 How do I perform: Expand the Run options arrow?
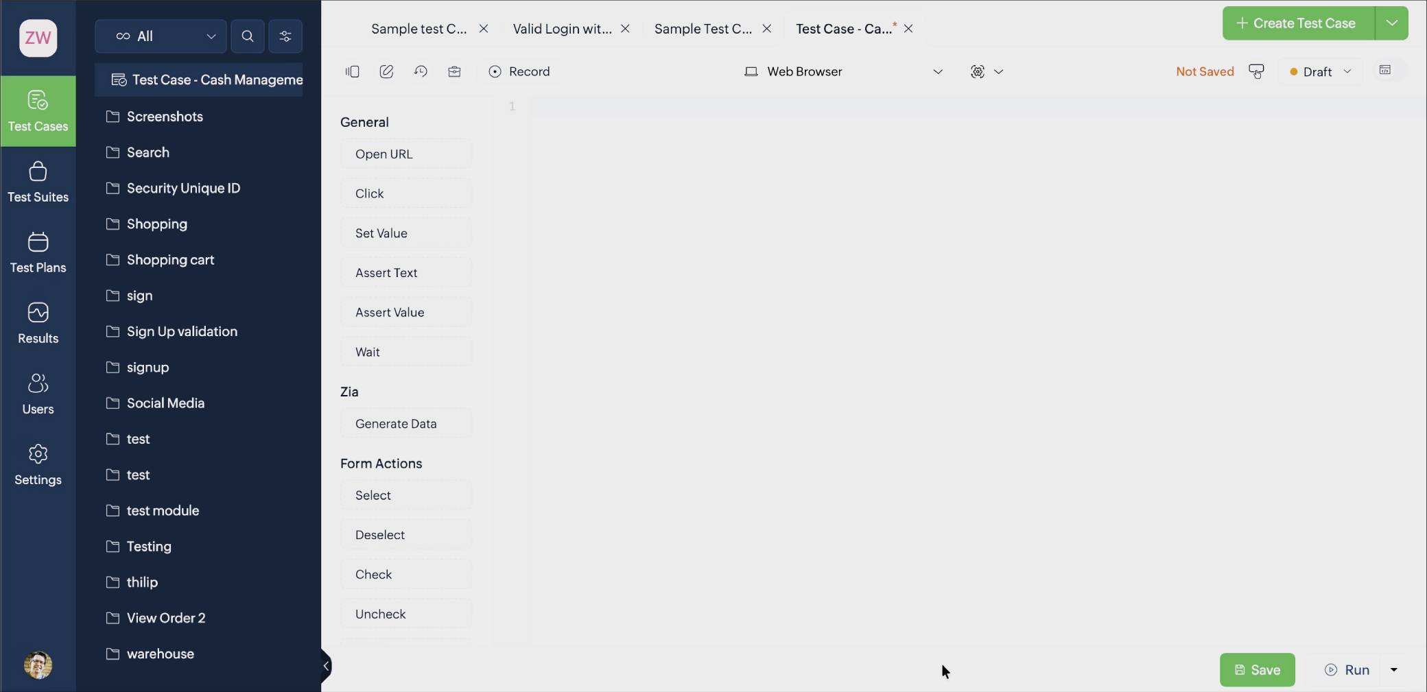point(1394,670)
